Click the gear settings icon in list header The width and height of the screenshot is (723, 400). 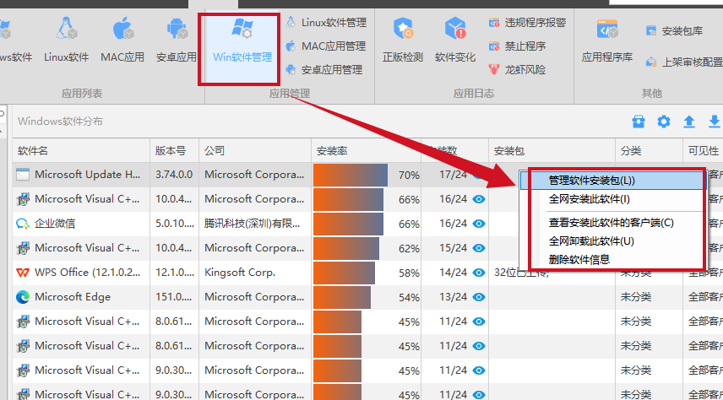tap(664, 122)
